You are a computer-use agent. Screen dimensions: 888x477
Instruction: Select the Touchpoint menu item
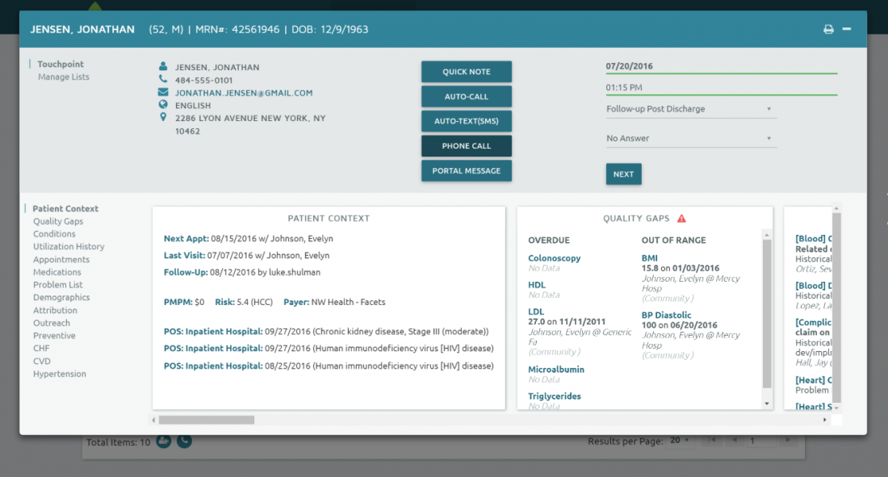click(x=60, y=64)
